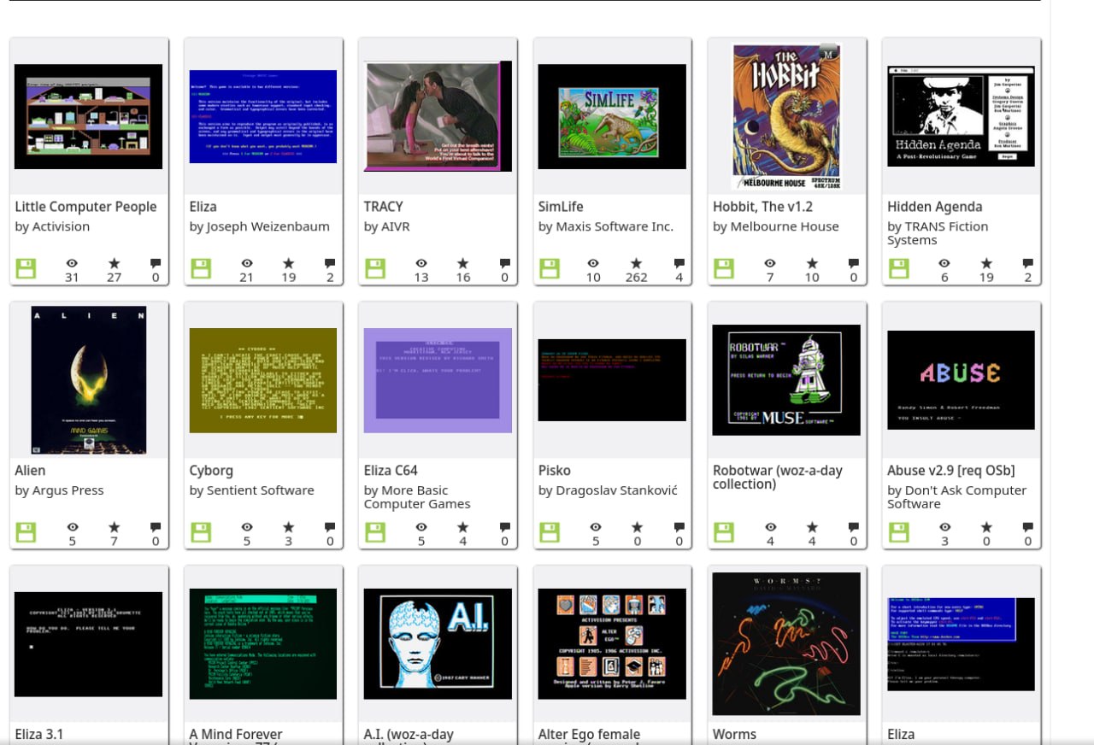Screen dimensions: 1094x745
Task: Click the ABUSE colorful logo thumbnail
Action: click(x=962, y=380)
